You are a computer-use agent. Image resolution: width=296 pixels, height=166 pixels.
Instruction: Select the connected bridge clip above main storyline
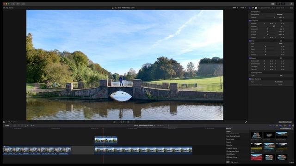tap(106, 139)
